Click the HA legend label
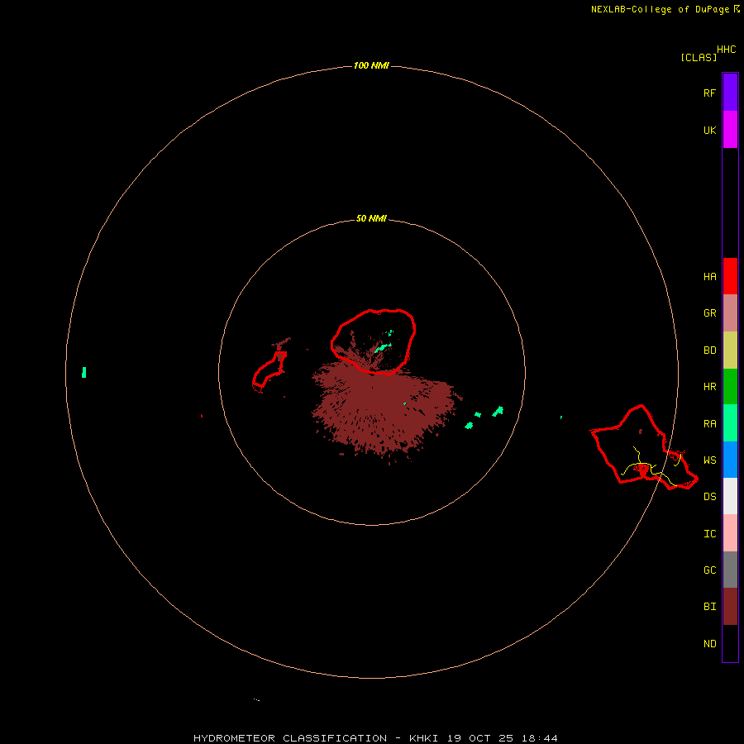 [x=709, y=277]
